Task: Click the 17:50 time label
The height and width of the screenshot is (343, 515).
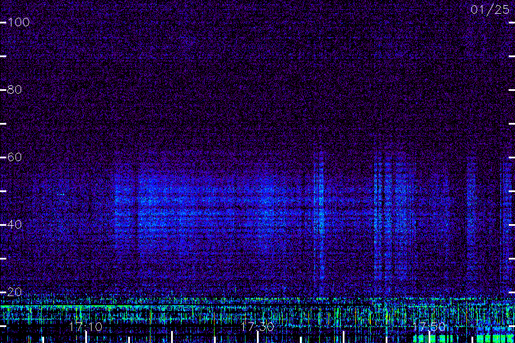Action: [x=429, y=327]
